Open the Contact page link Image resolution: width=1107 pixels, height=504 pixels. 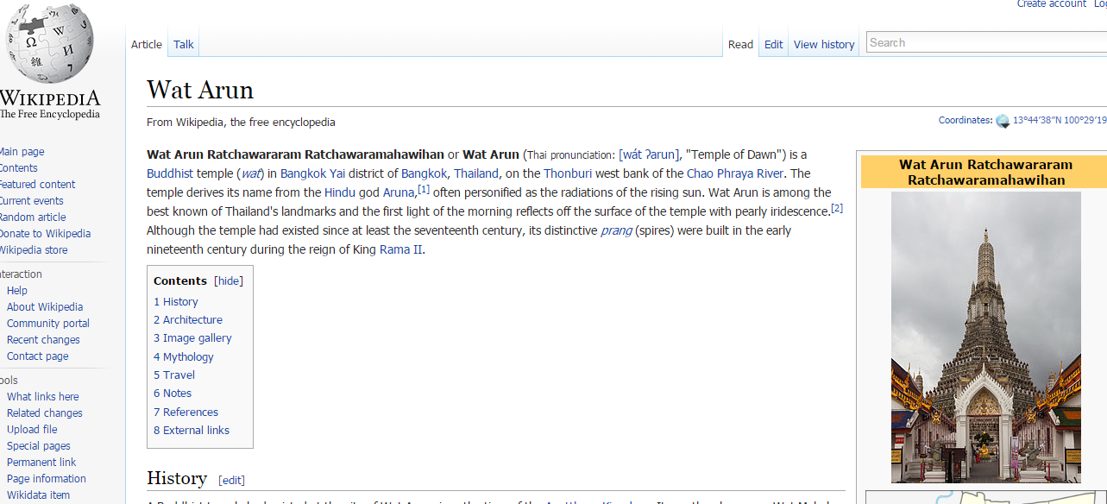click(x=38, y=356)
